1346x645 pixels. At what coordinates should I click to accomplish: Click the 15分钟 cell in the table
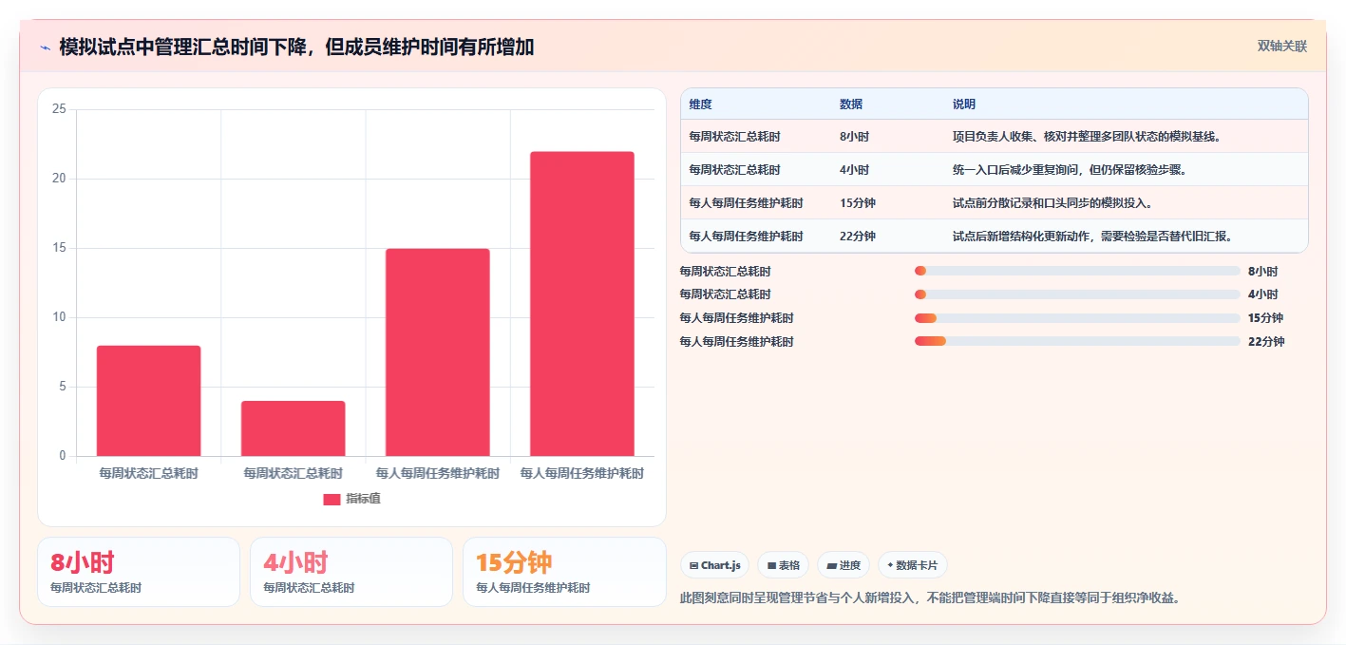pos(858,203)
